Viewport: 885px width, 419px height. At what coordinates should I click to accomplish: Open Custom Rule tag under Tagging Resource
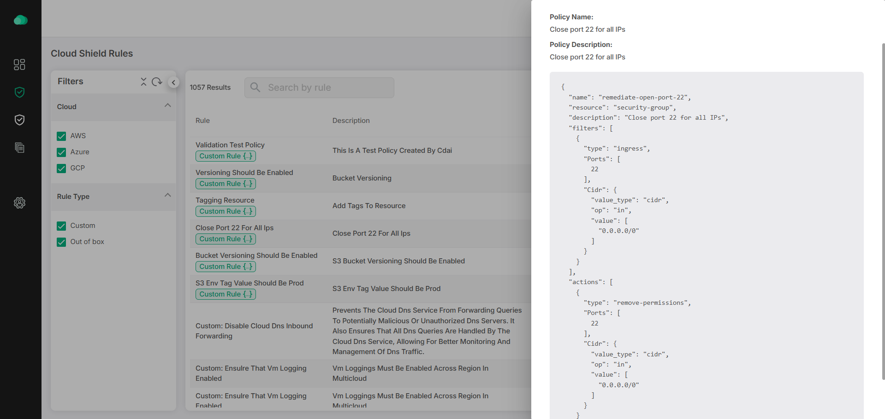coord(226,211)
